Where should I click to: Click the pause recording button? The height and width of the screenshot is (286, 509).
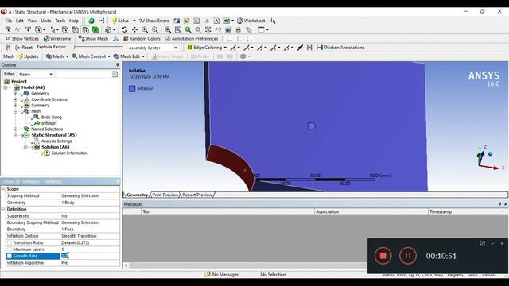pyautogui.click(x=408, y=256)
